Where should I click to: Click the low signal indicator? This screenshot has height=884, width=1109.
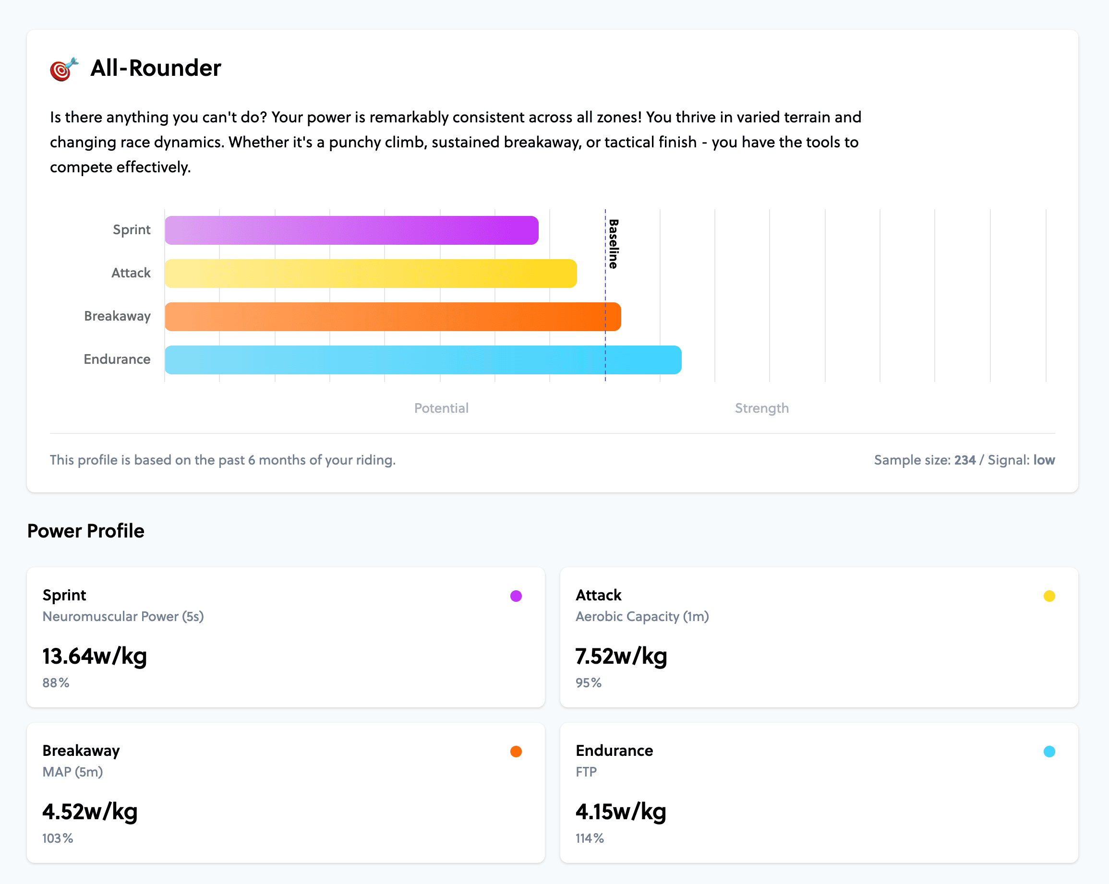click(x=1044, y=460)
